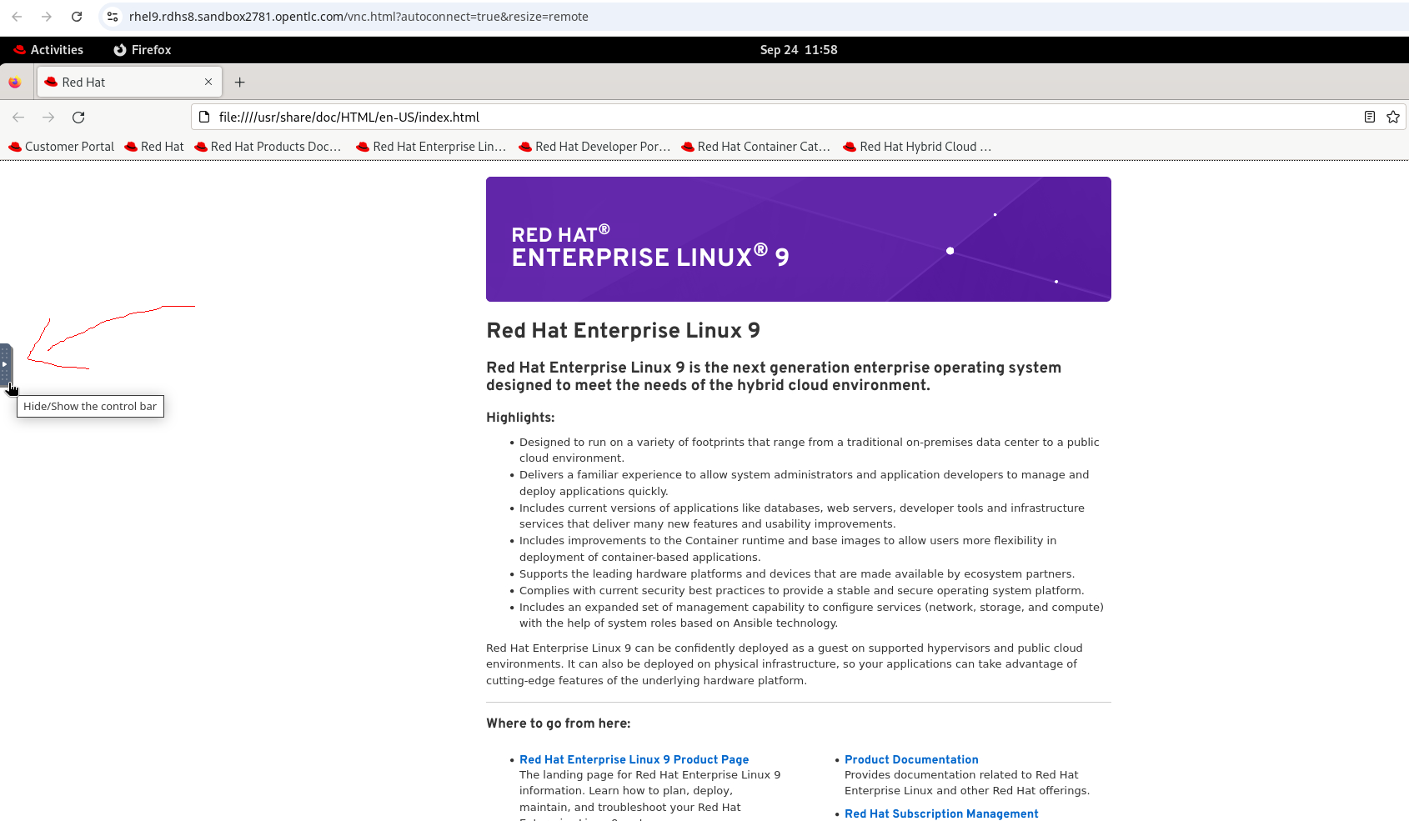
Task: Open Red Hat Container Cat… bookmark
Action: [x=756, y=147]
